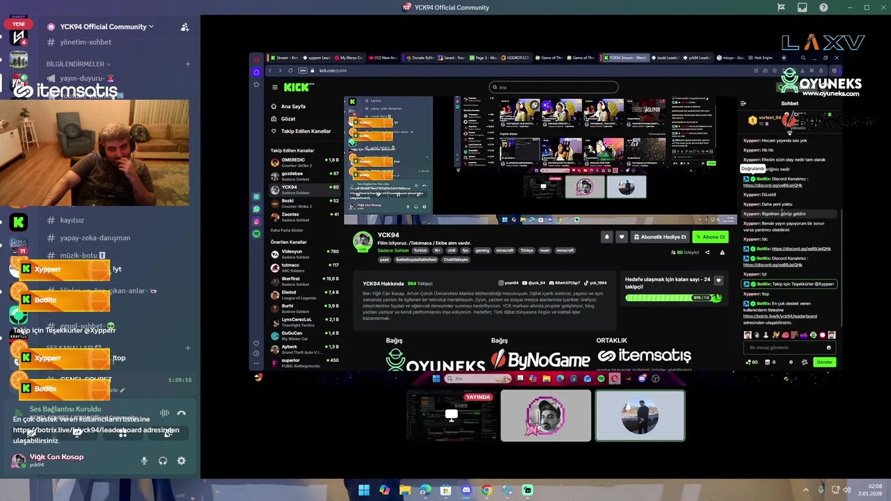Share the YCK94 stream
This screenshot has height=501, width=891.
pos(707,253)
